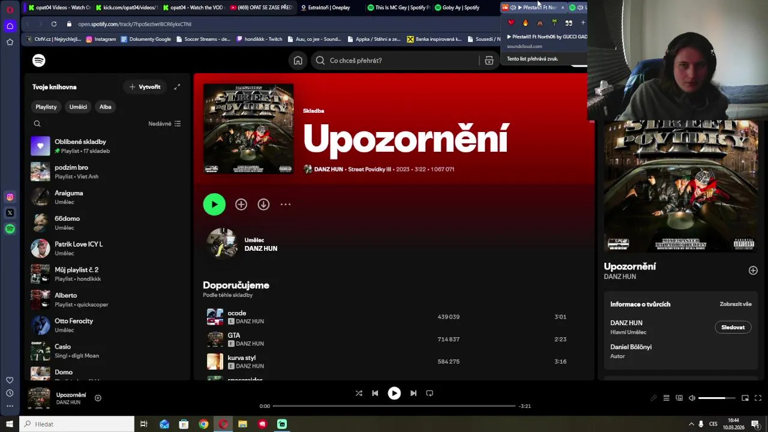Screen dimensions: 768x432
Task: Play the recommended song 'kurva styl'
Action: click(242, 358)
